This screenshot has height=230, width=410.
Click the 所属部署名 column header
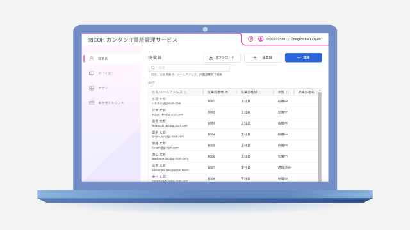point(306,92)
